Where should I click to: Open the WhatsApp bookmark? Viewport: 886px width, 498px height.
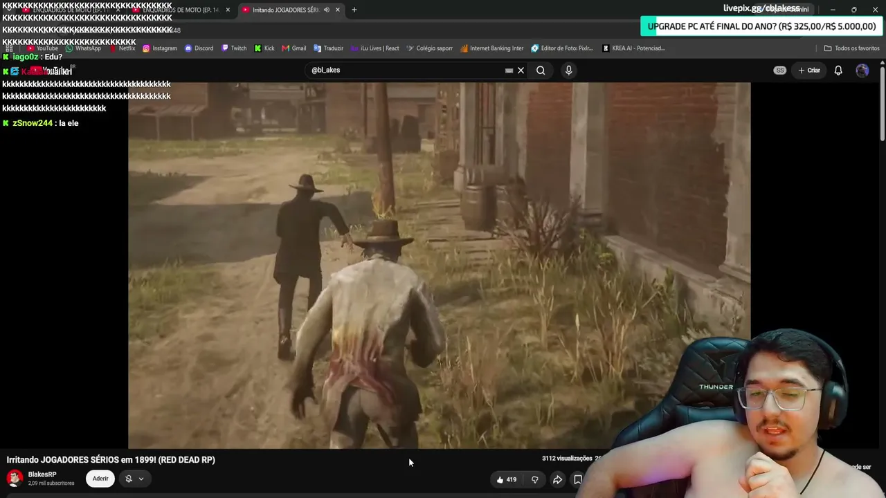83,48
